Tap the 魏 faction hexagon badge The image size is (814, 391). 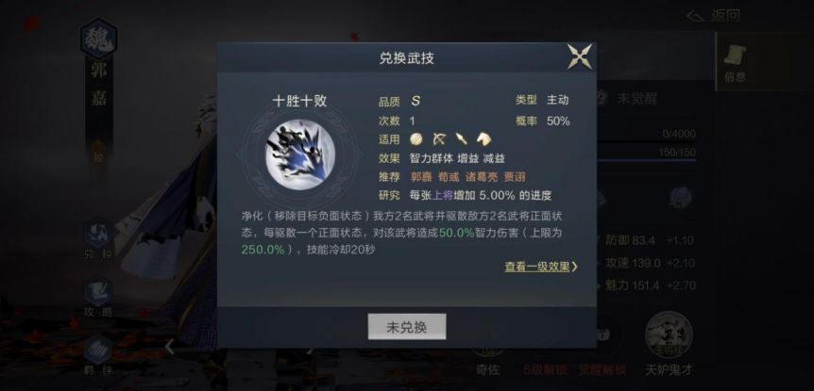98,39
